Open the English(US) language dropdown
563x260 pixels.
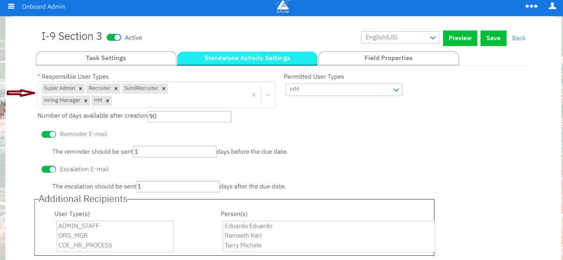click(x=400, y=38)
